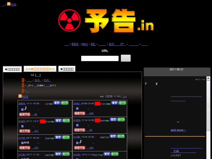Switch to the first white tab
Screen dimensions: 212x159
tap(12, 69)
